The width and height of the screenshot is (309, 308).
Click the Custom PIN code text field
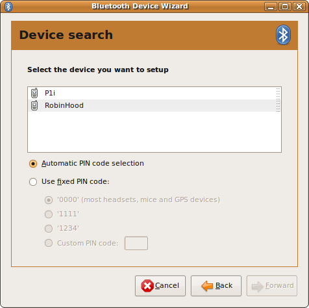coord(136,244)
